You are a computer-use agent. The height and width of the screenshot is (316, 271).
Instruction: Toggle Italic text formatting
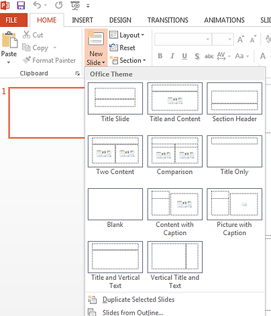(172, 56)
